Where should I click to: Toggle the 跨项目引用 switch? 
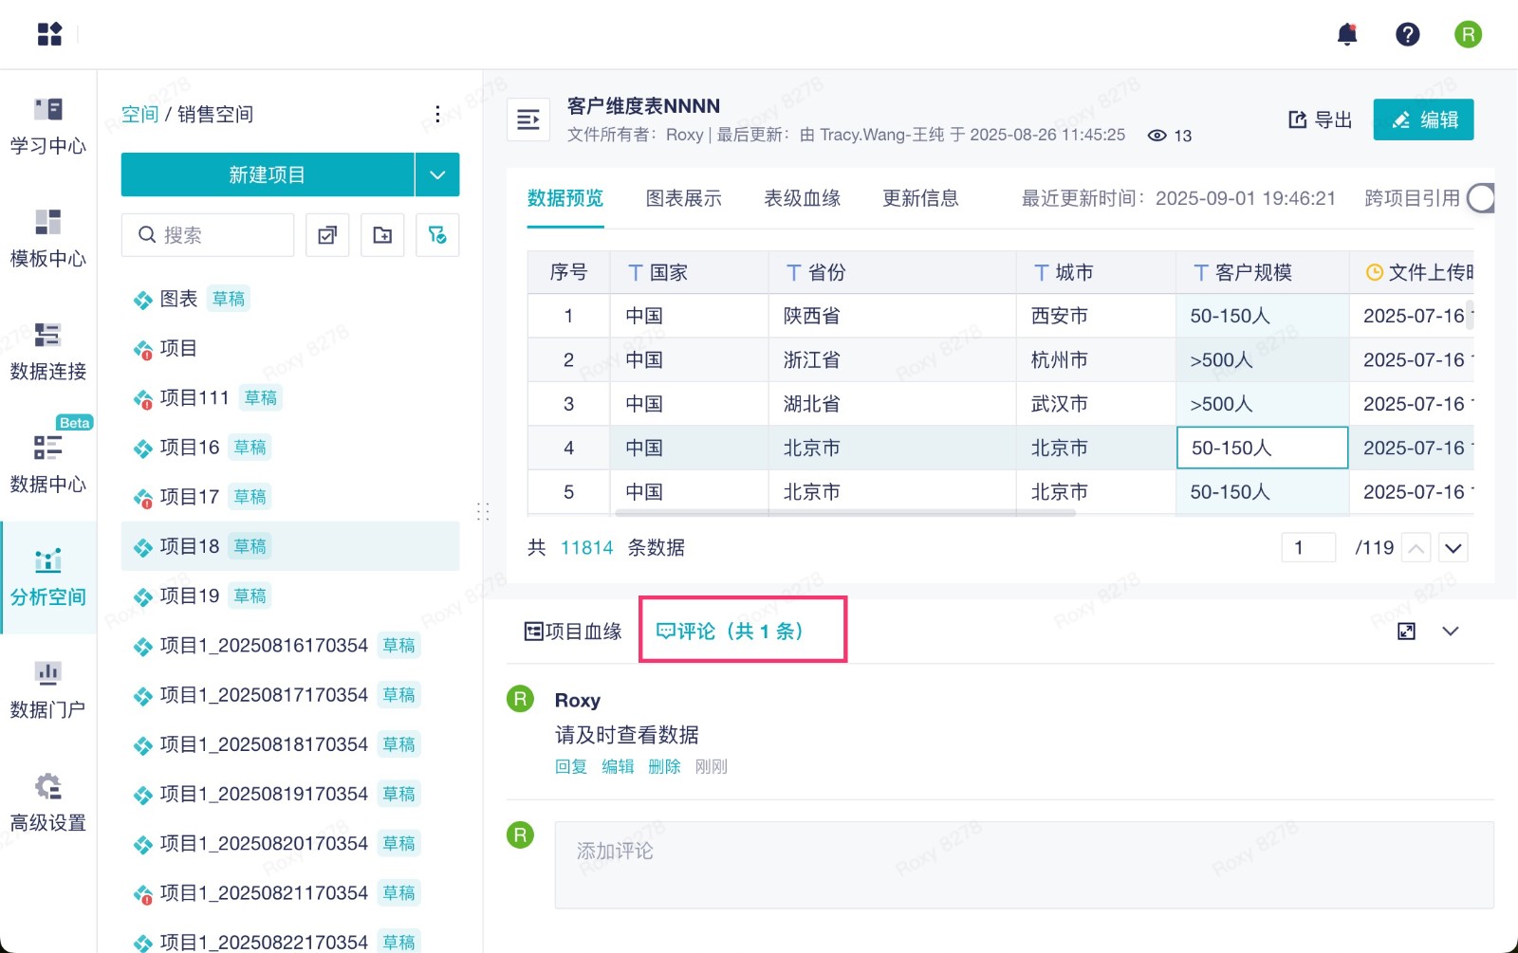coord(1480,198)
